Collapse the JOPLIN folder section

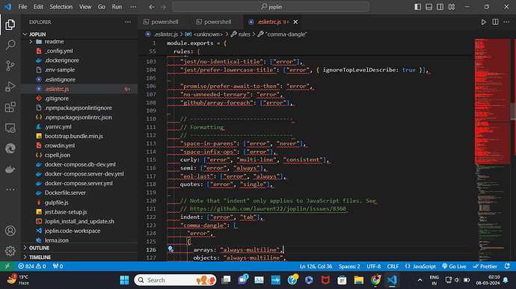coord(79,34)
